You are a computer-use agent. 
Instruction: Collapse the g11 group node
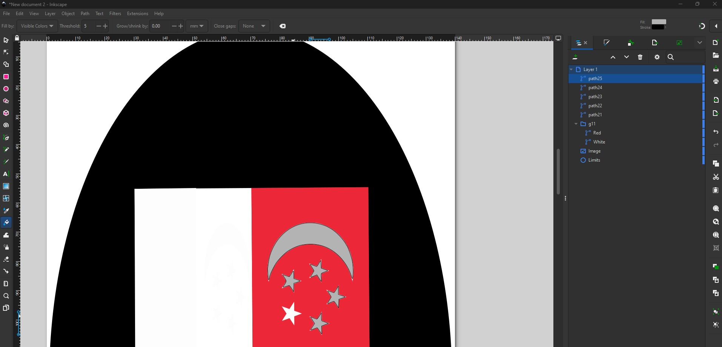576,124
